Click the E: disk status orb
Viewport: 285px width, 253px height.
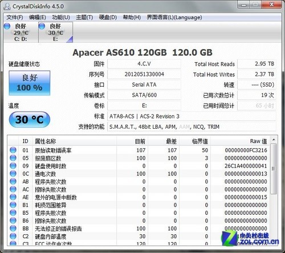[42, 26]
